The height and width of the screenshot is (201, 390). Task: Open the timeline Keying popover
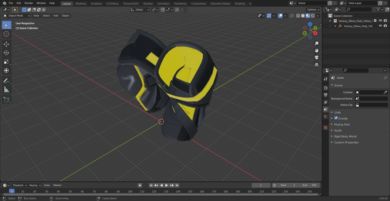[x=35, y=185]
